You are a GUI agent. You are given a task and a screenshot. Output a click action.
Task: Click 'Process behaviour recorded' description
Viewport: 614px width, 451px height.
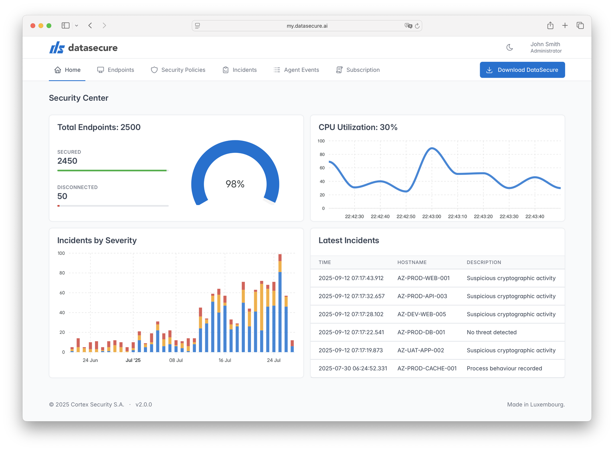tap(504, 368)
